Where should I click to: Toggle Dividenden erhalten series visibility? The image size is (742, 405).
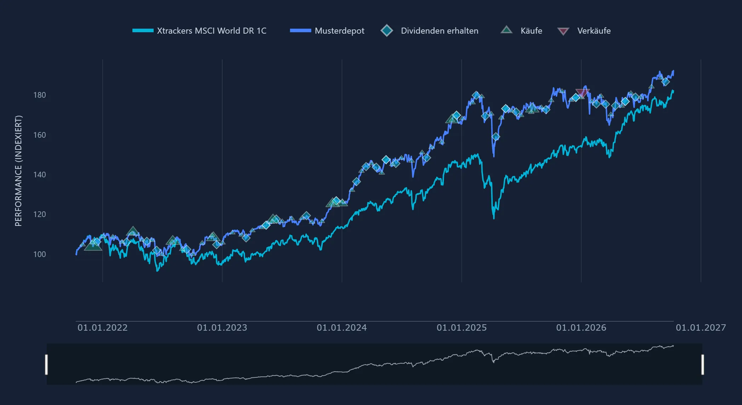(x=429, y=31)
